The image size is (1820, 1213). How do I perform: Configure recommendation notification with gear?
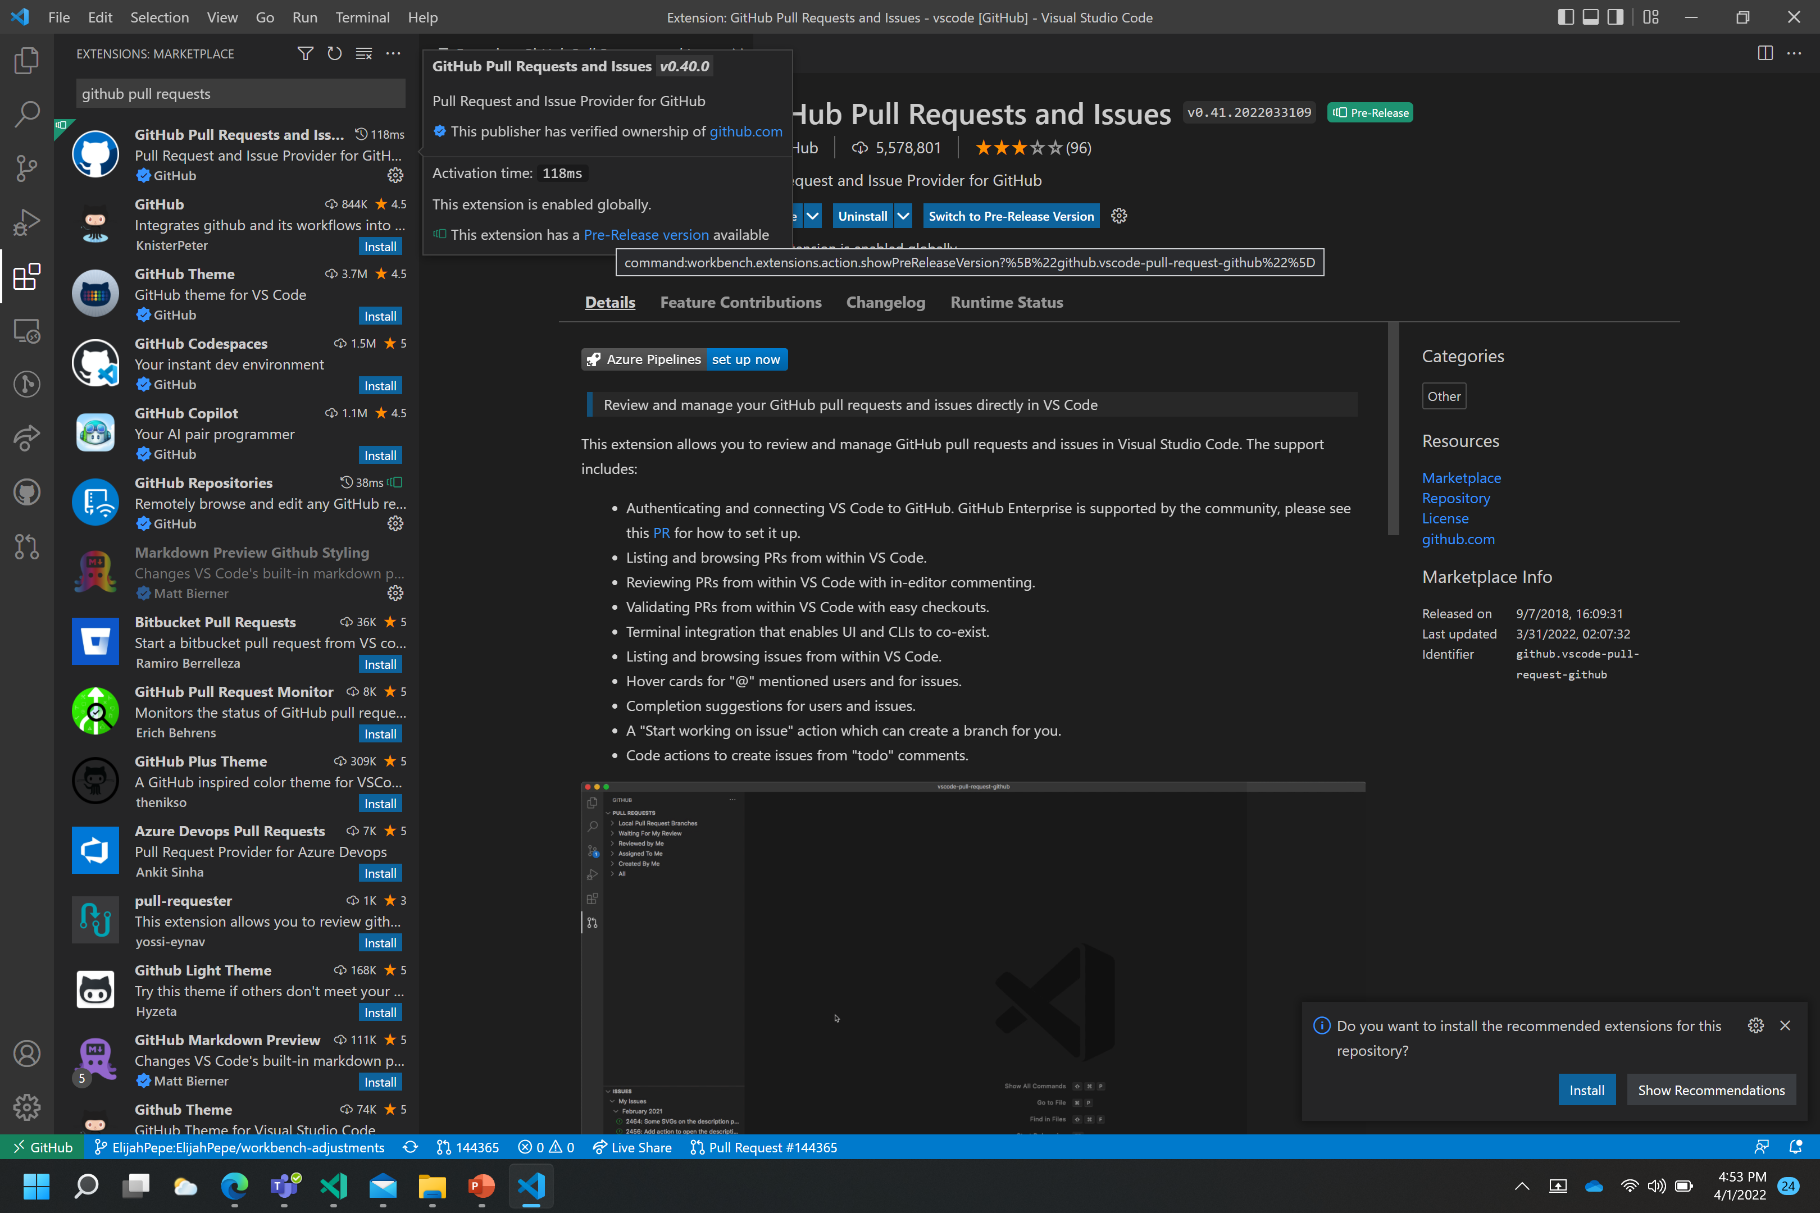tap(1756, 1025)
